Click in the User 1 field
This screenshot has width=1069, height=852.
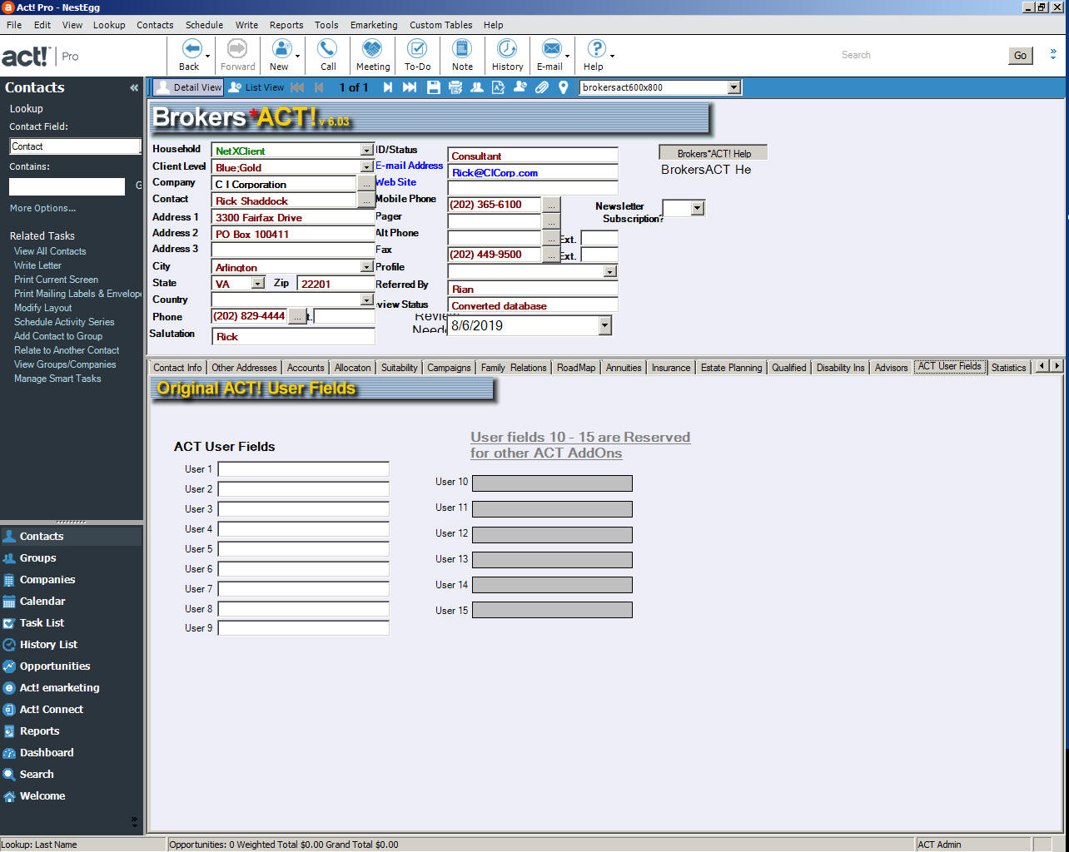pos(303,469)
